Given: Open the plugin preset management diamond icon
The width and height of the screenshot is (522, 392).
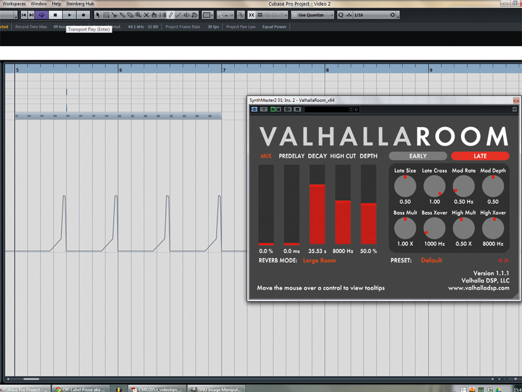Looking at the screenshot, I should [x=356, y=109].
